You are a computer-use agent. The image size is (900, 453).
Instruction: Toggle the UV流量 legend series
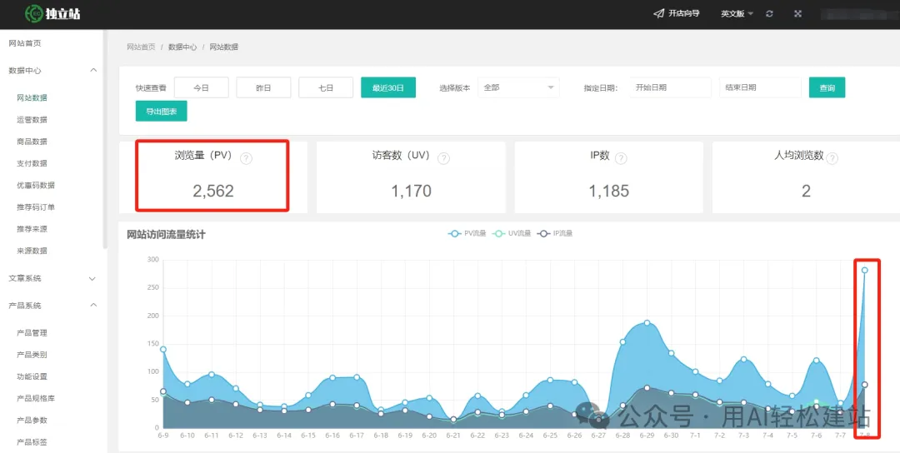512,233
